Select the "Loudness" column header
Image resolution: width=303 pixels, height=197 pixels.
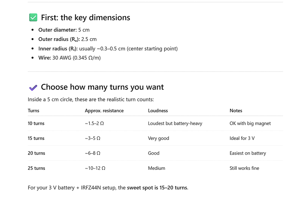point(158,111)
